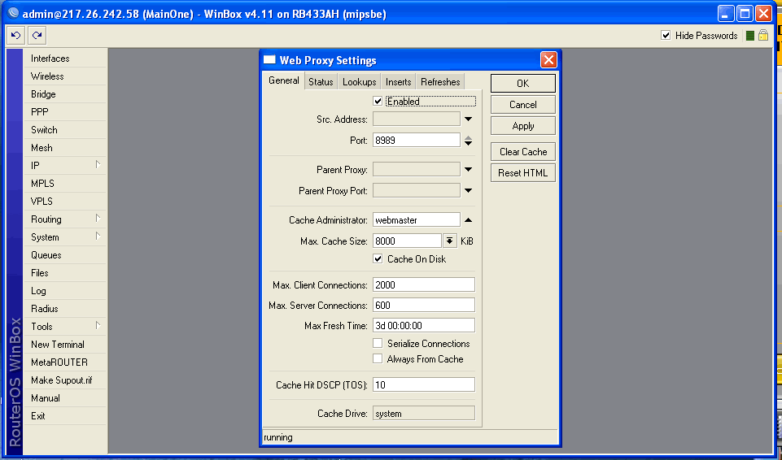
Task: Open the Wireless menu item
Action: pyautogui.click(x=65, y=76)
